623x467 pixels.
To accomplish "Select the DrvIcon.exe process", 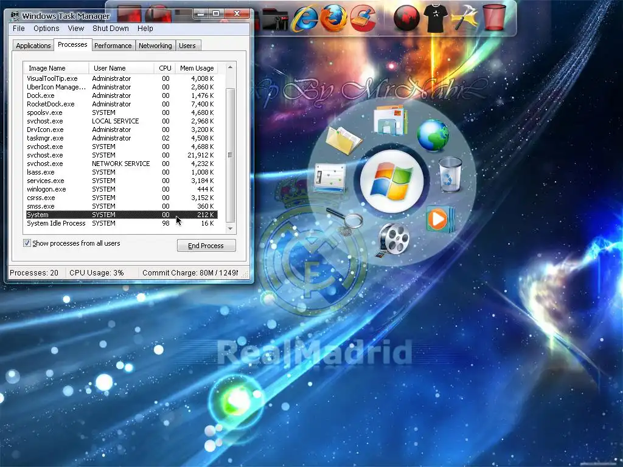I will (121, 130).
